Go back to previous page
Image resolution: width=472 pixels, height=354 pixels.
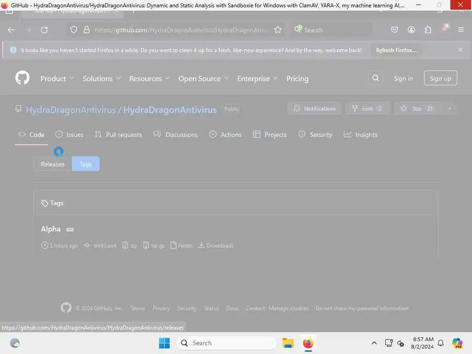(x=11, y=30)
